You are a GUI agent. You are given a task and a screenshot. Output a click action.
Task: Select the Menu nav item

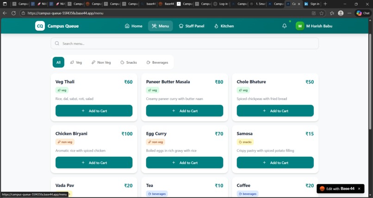pyautogui.click(x=160, y=26)
